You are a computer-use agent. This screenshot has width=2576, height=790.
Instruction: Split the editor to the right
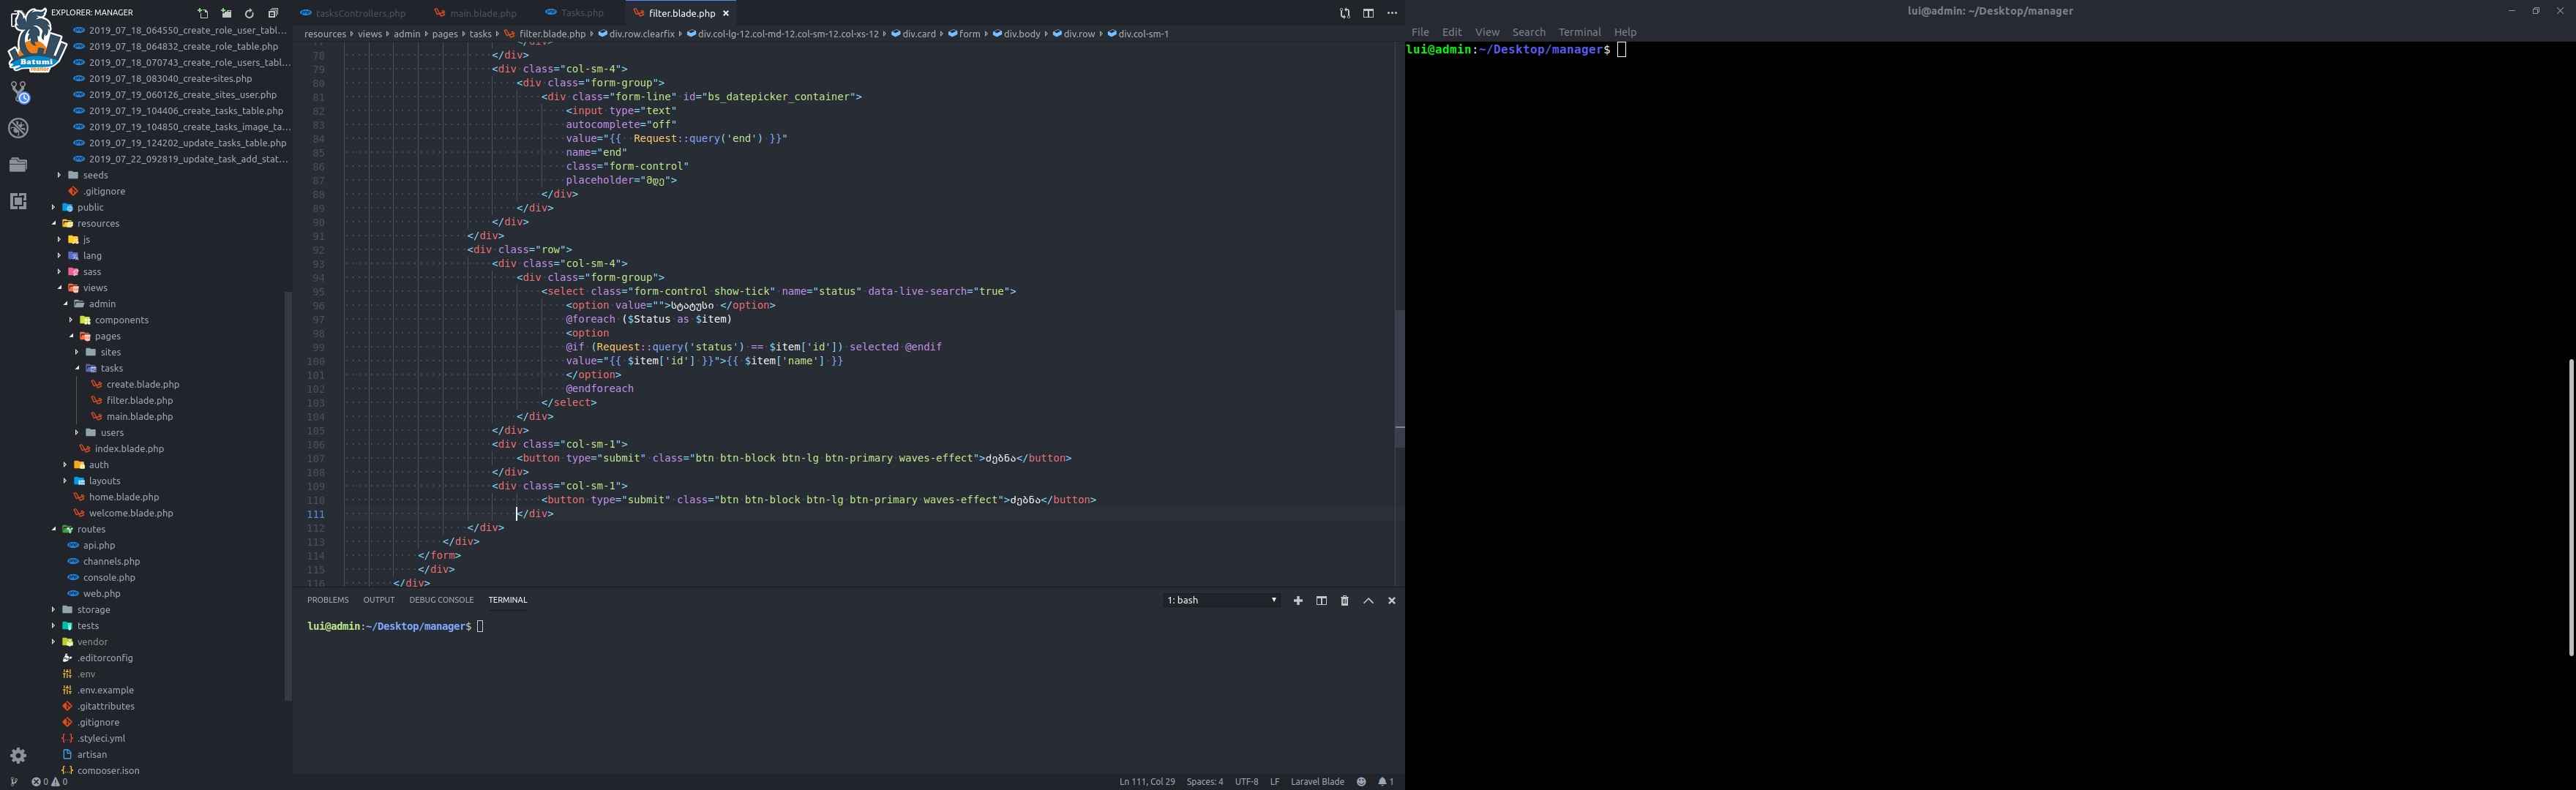click(1368, 13)
